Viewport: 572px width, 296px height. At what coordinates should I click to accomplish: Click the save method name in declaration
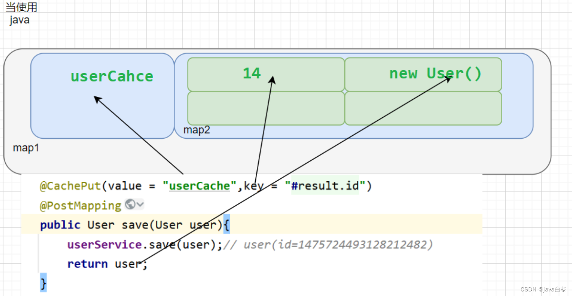(135, 225)
